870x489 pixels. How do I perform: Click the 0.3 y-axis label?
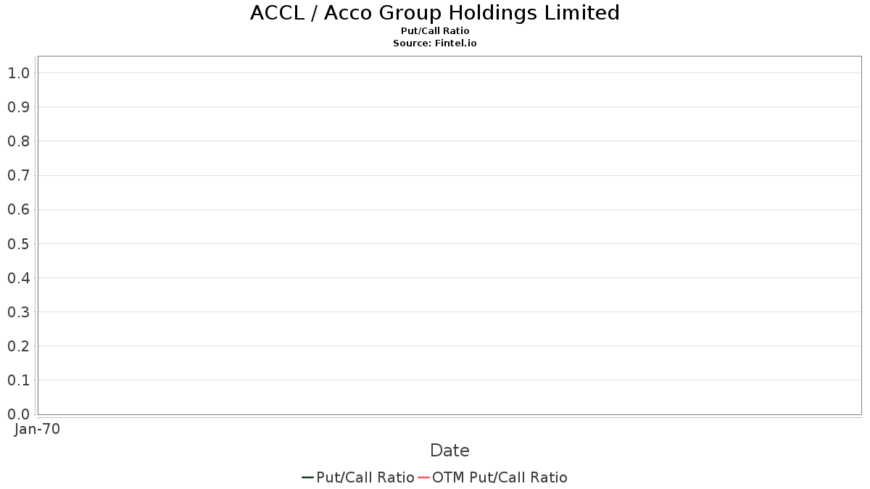(x=18, y=312)
